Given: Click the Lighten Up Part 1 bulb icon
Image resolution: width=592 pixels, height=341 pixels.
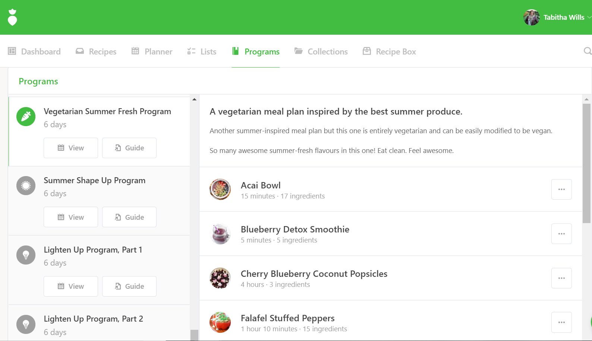Looking at the screenshot, I should (26, 255).
